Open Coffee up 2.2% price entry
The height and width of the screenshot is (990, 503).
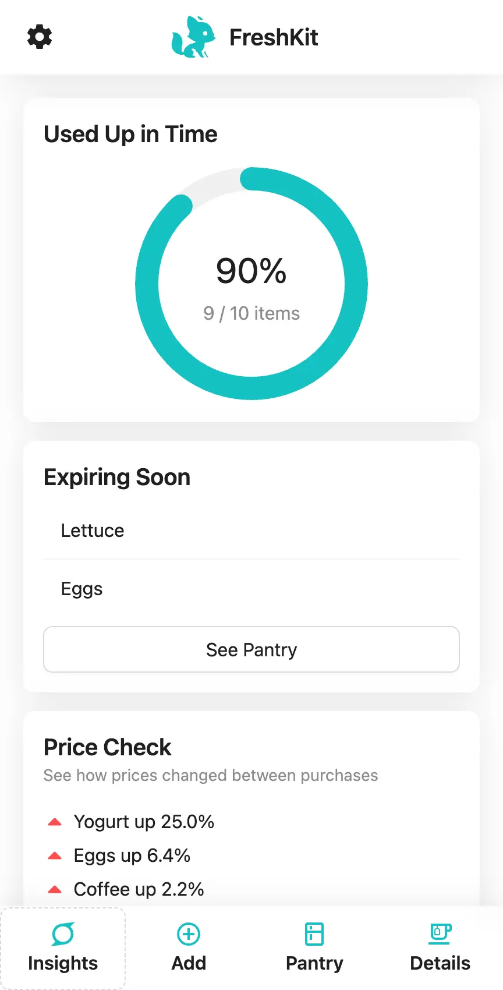coord(139,889)
